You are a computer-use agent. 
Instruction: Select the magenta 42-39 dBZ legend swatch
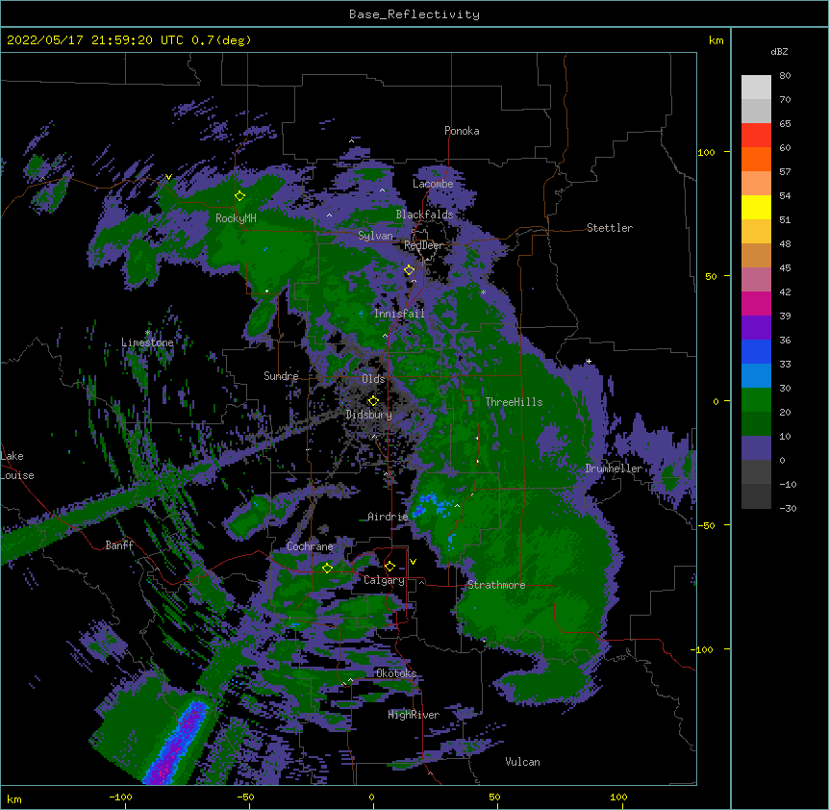click(756, 303)
